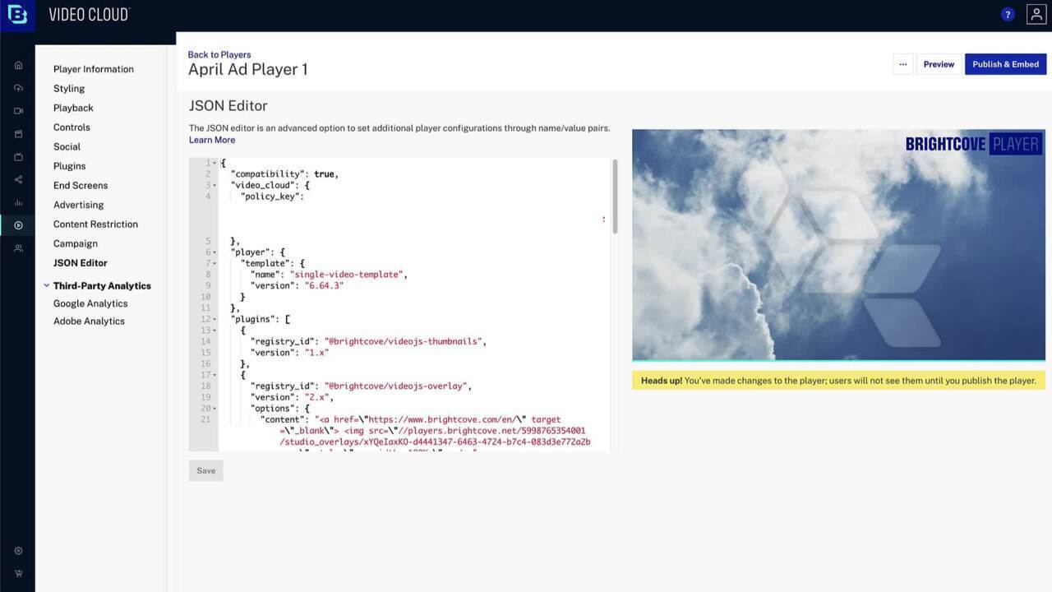The height and width of the screenshot is (592, 1052).
Task: Open the more options ellipsis button
Action: click(902, 64)
